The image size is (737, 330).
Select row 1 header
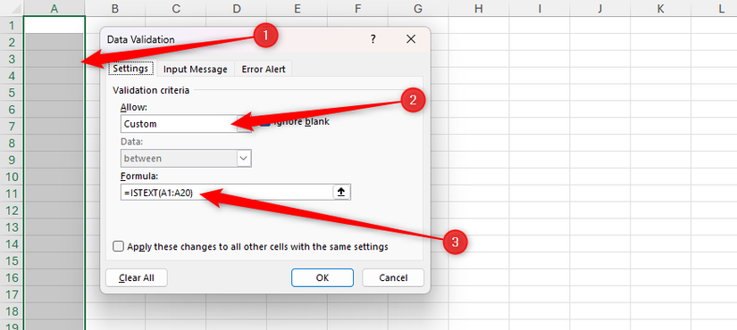[12, 25]
